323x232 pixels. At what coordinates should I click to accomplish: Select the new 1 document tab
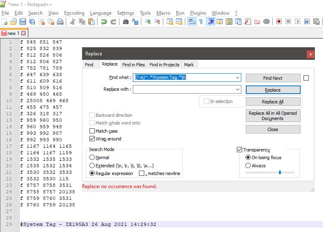tap(13, 33)
